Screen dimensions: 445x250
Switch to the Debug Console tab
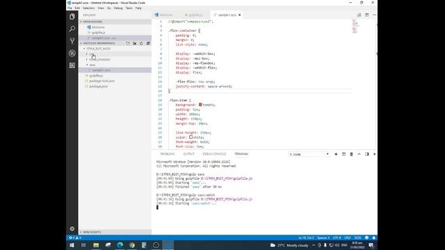point(214,154)
